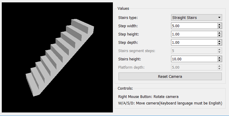Click the 'Stairs type:' label

128,18
